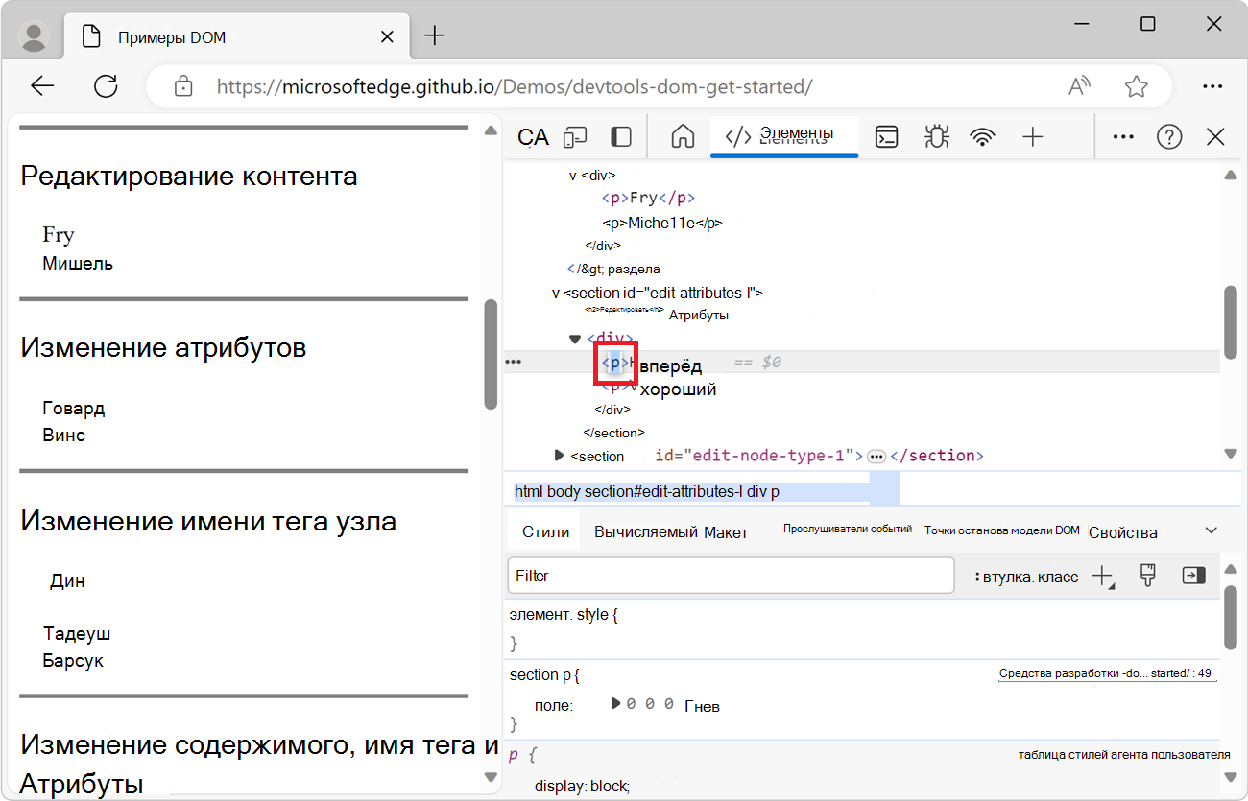This screenshot has width=1248, height=801.
Task: Click the Filter input in Styles panel
Action: pos(730,575)
